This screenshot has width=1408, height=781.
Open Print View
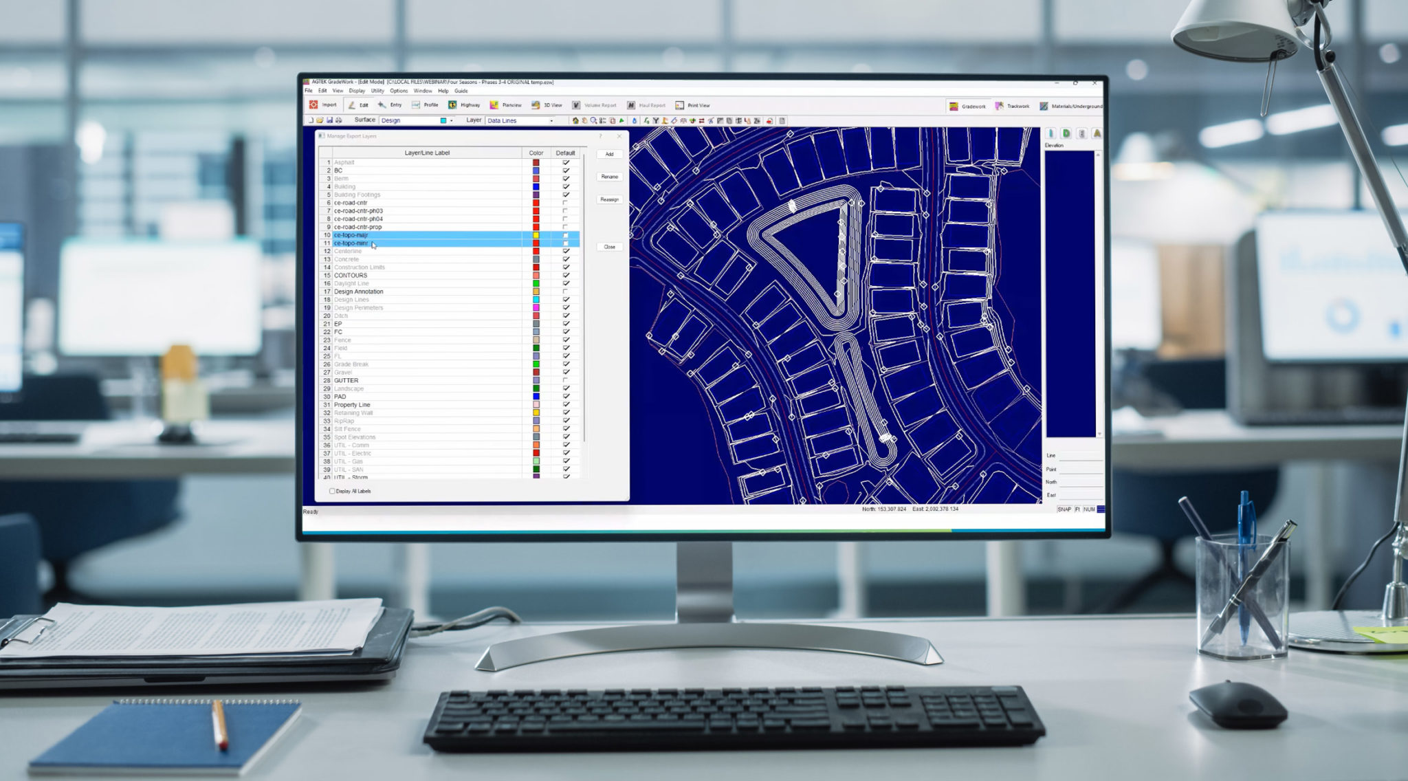(x=692, y=104)
